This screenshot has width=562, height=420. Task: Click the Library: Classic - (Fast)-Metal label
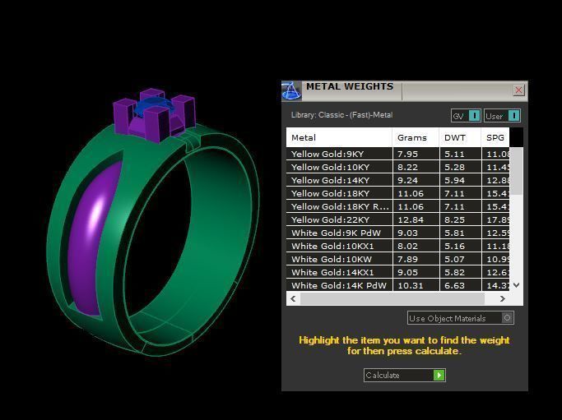pyautogui.click(x=342, y=115)
